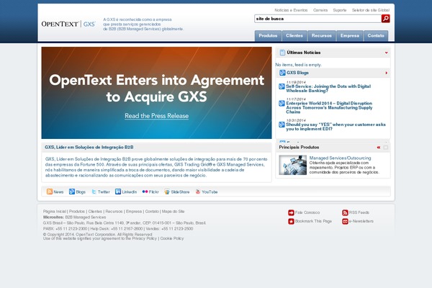The image size is (432, 288).
Task: Click the Fale Conosco arrow icon
Action: (x=291, y=212)
